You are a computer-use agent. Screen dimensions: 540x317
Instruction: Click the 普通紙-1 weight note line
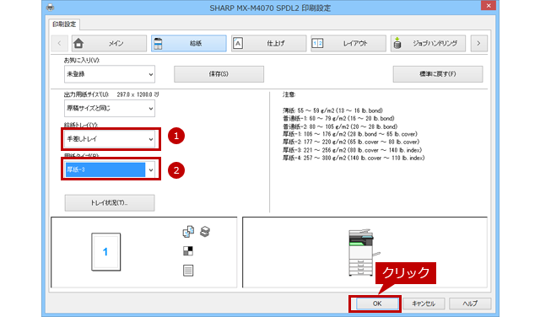click(338, 118)
